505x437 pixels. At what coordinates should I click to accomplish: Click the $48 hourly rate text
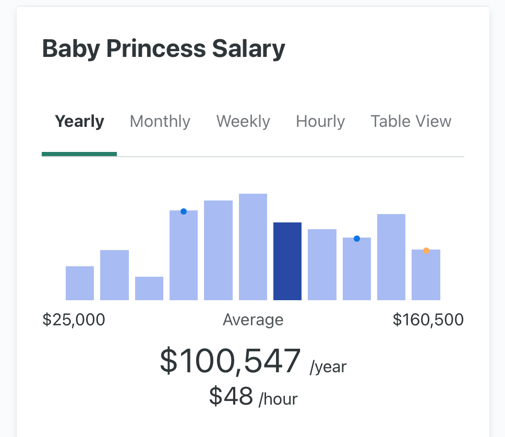click(231, 396)
